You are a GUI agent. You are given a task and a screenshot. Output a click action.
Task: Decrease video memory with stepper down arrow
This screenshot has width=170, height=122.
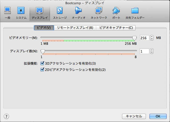tap(152, 39)
